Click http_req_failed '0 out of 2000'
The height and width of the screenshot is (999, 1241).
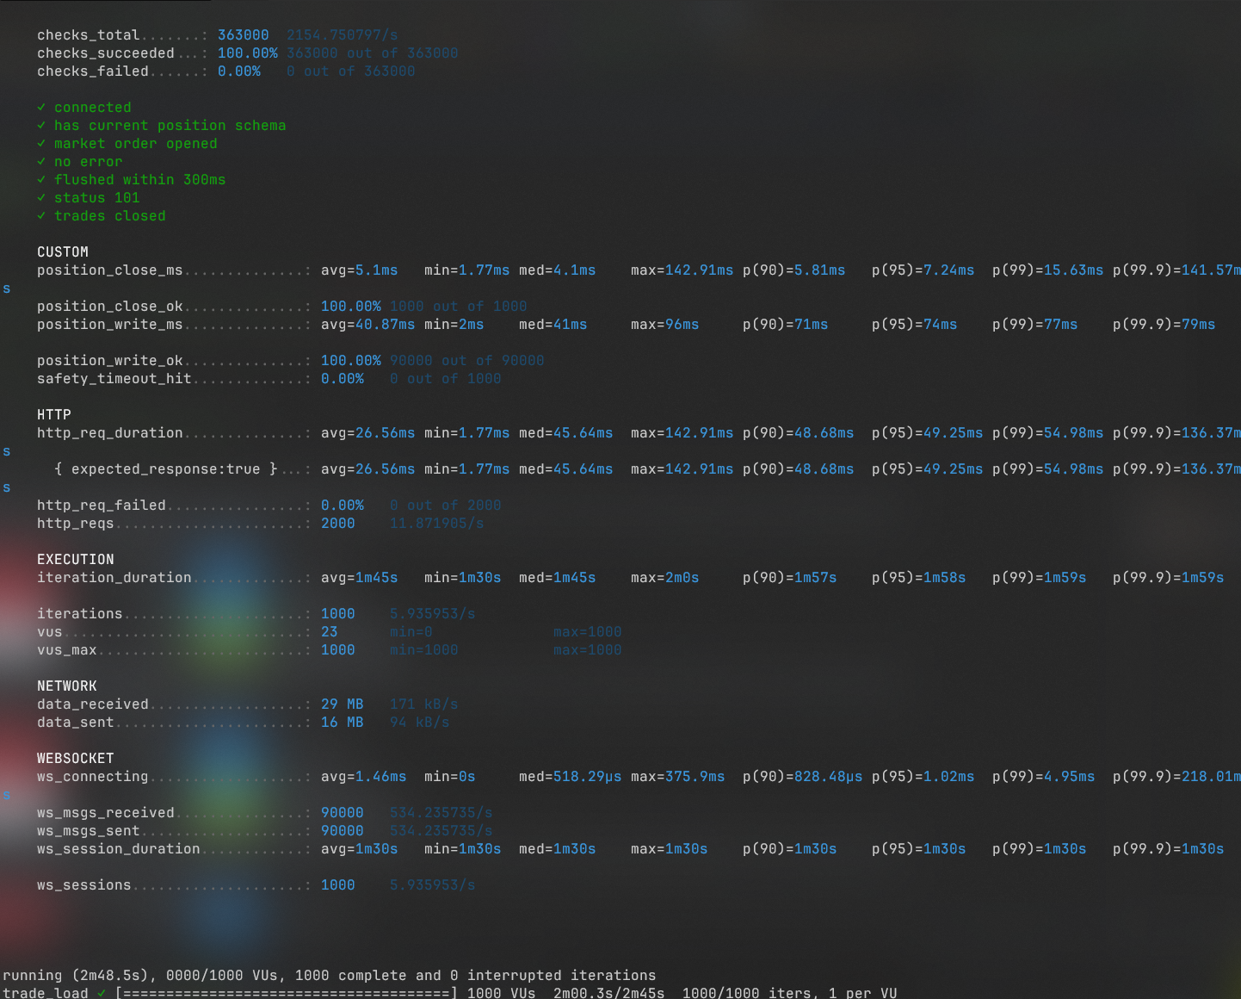(445, 506)
